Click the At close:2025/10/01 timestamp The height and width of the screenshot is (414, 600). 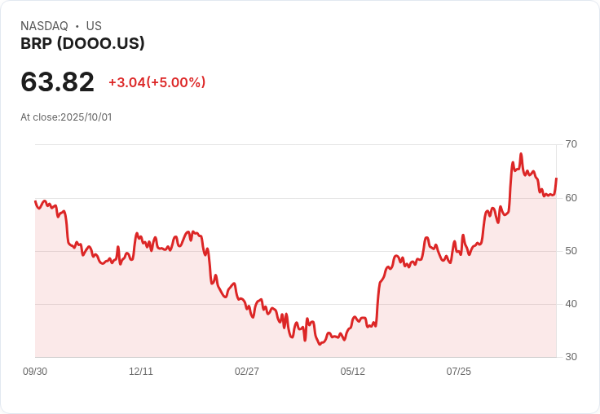(66, 117)
